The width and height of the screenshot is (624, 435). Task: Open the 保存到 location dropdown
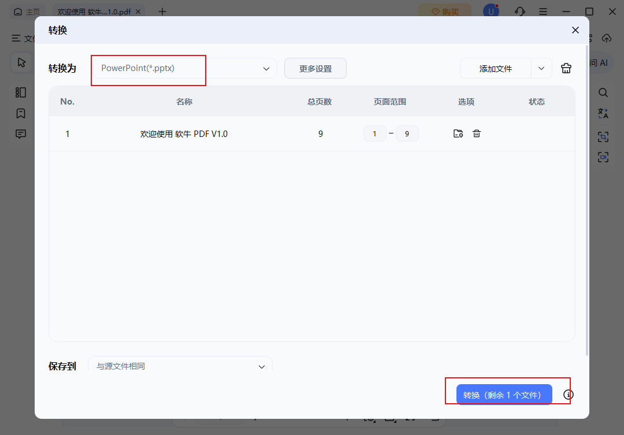tap(180, 365)
